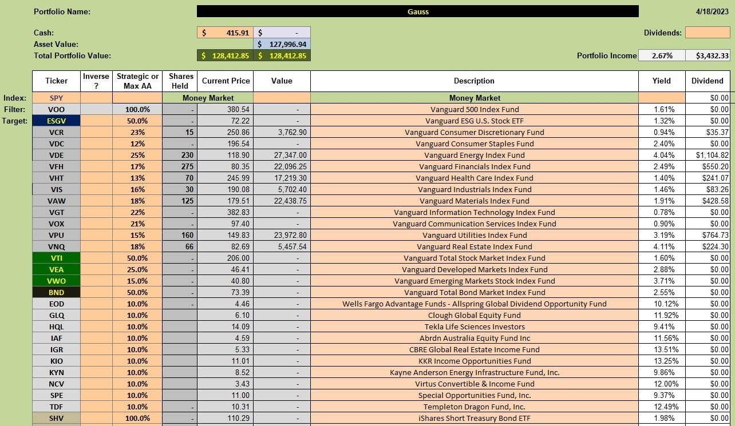Click the Value column header
735x426 pixels.
click(x=282, y=81)
